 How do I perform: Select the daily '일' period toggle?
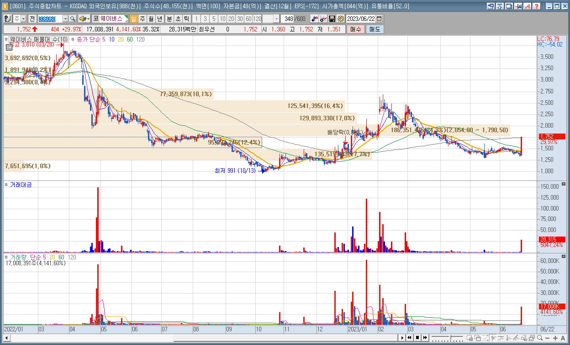click(x=134, y=19)
